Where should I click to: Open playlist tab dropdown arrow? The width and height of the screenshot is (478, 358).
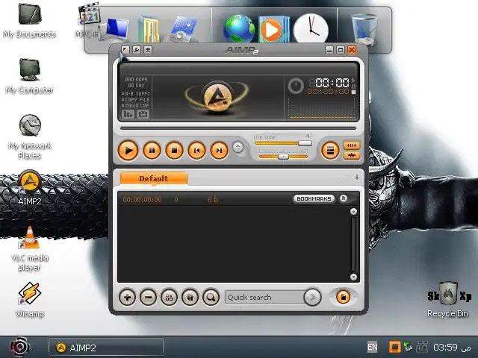point(357,178)
